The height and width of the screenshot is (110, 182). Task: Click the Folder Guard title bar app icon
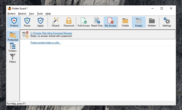pyautogui.click(x=9, y=8)
